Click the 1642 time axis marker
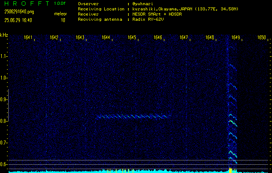272x173 pixels. coord(54,37)
